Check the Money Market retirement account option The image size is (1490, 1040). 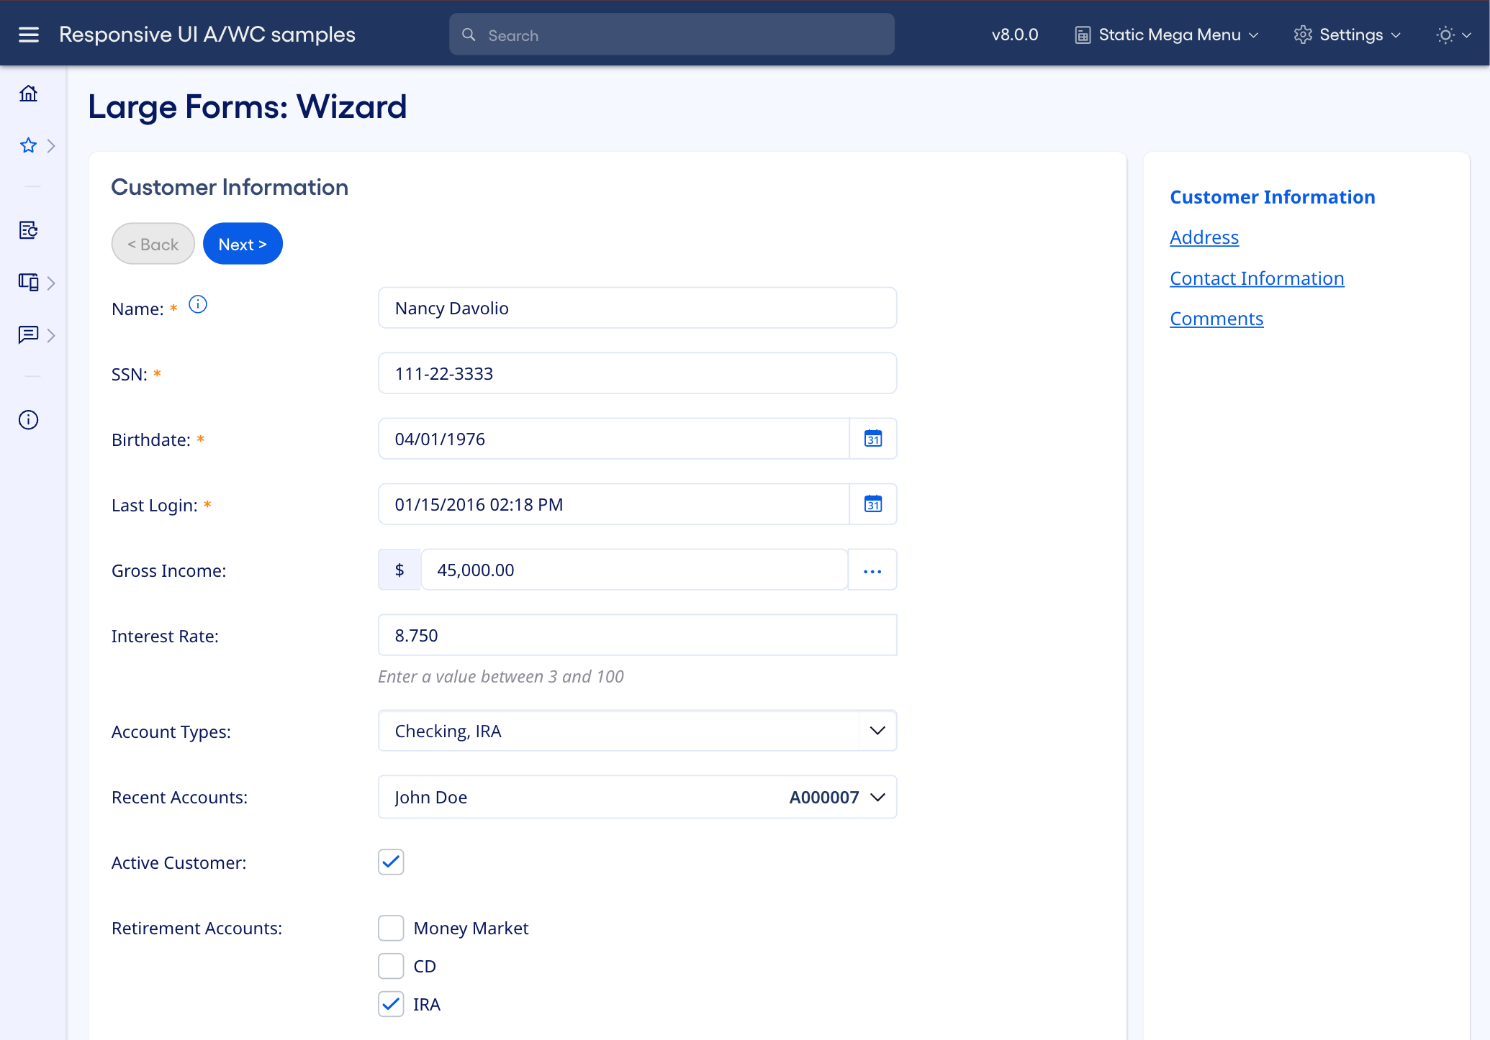391,928
